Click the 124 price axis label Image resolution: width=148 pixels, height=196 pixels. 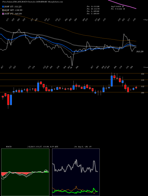(142, 74)
